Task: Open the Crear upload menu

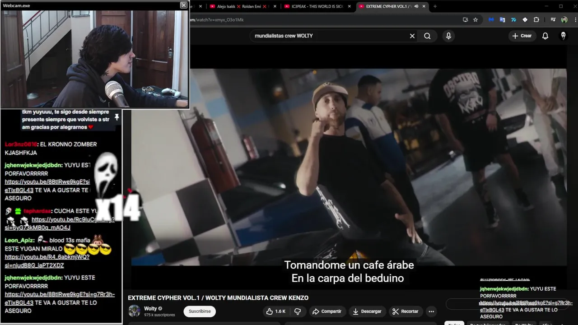Action: pyautogui.click(x=522, y=36)
